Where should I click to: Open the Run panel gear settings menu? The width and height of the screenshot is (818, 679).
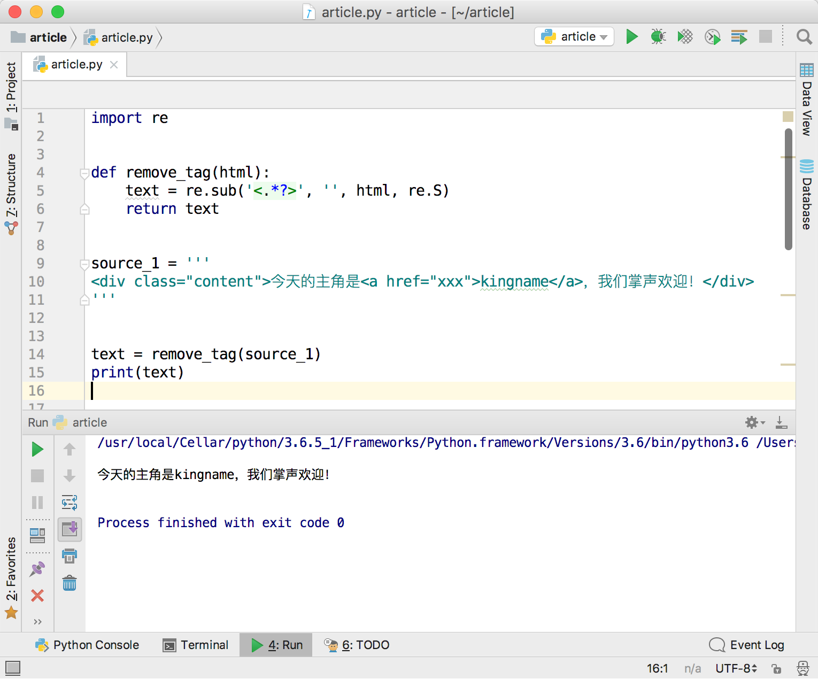pos(755,422)
